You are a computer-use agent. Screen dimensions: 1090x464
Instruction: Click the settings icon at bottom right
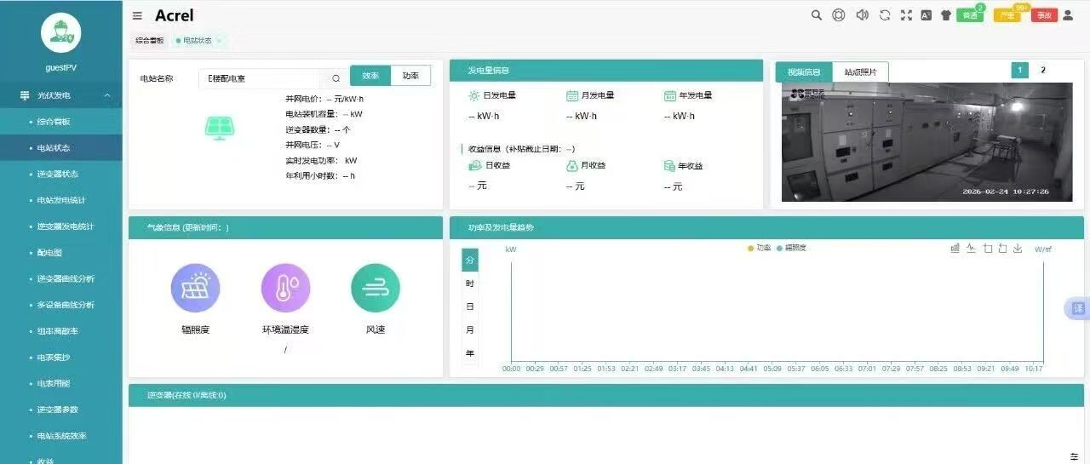[x=1074, y=456]
